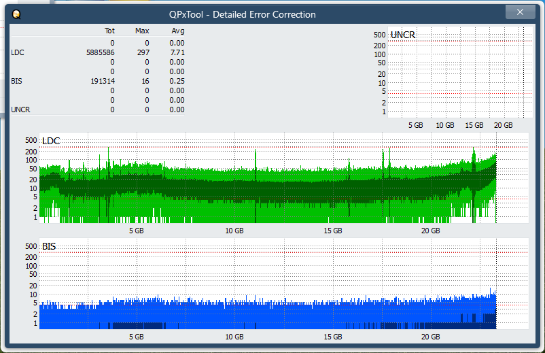Click the '500' scale label on LDC graph
Image resolution: width=545 pixels, height=353 pixels.
pyautogui.click(x=31, y=140)
